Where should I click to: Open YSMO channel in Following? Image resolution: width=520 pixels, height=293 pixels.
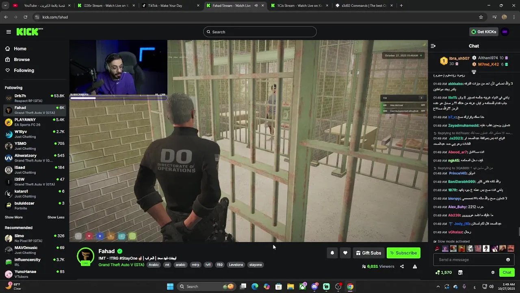(x=35, y=146)
